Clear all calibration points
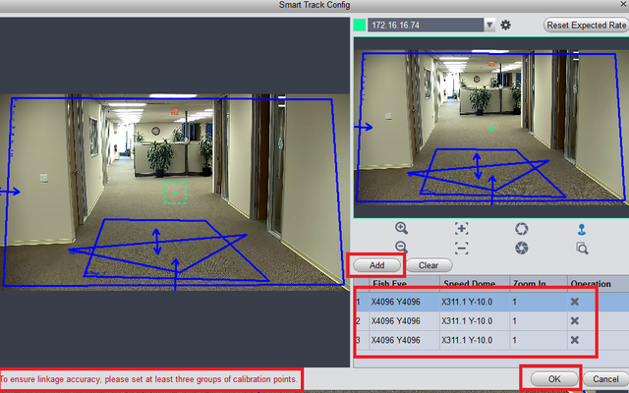Image resolution: width=629 pixels, height=393 pixels. pyautogui.click(x=429, y=265)
